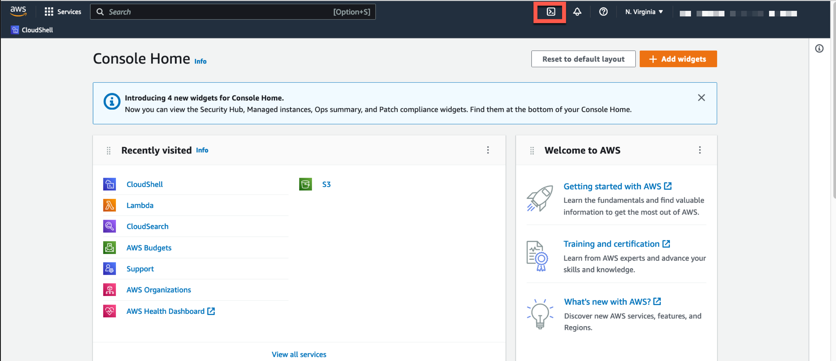Click the AWS Organizations recently visited icon

pyautogui.click(x=109, y=290)
